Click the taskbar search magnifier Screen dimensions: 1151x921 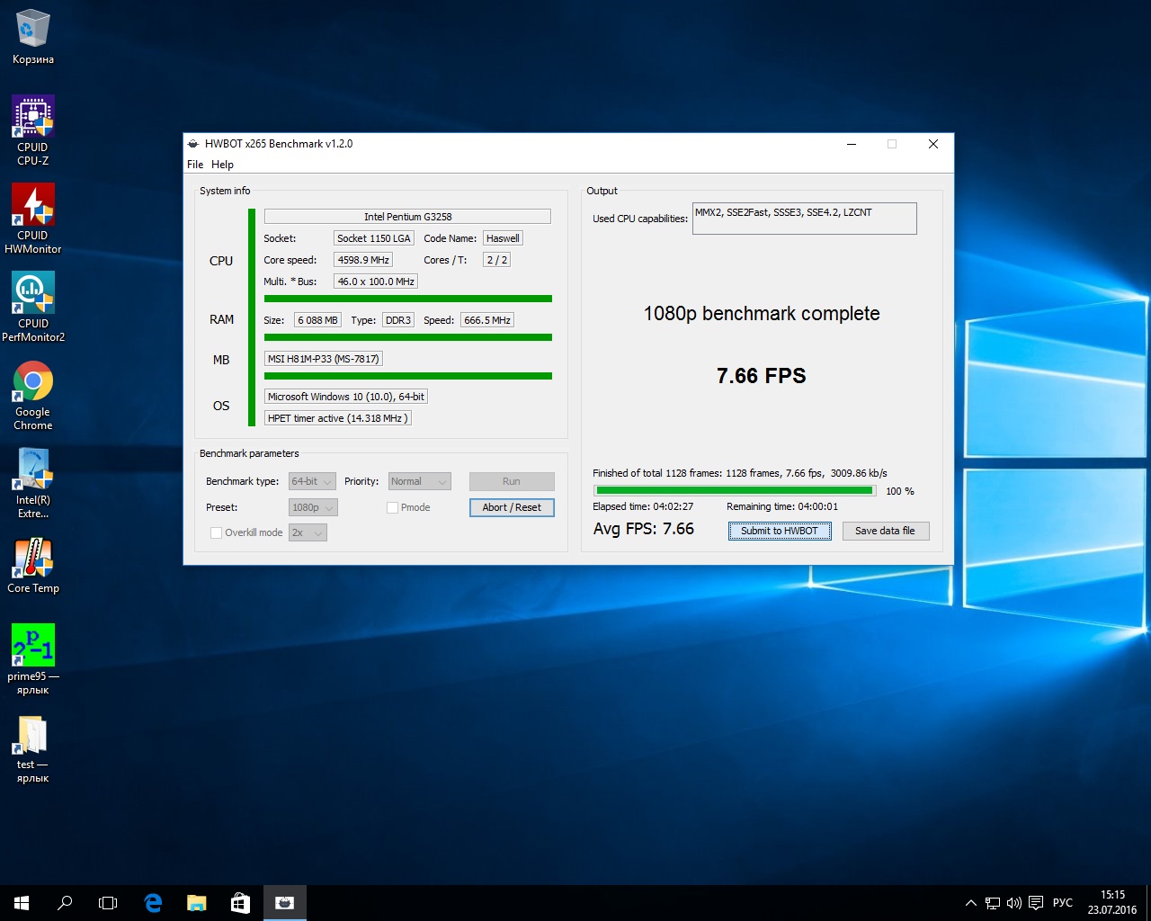pyautogui.click(x=65, y=903)
